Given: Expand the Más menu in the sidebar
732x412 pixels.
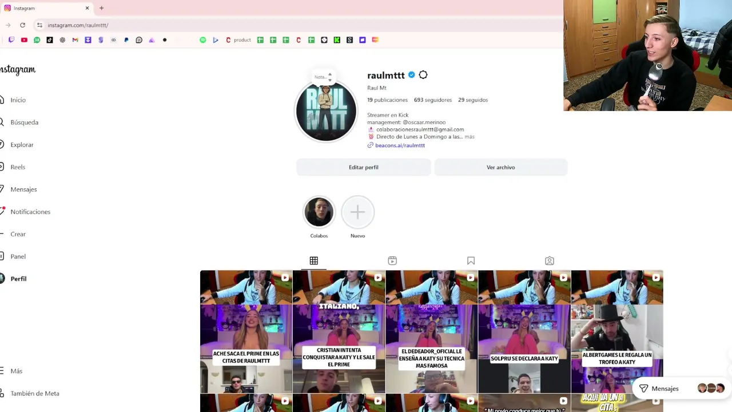Looking at the screenshot, I should click(x=16, y=371).
